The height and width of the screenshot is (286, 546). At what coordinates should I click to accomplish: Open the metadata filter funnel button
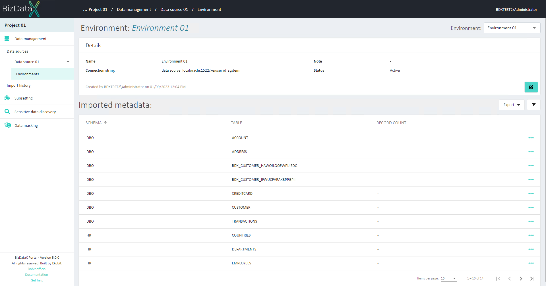pyautogui.click(x=533, y=105)
